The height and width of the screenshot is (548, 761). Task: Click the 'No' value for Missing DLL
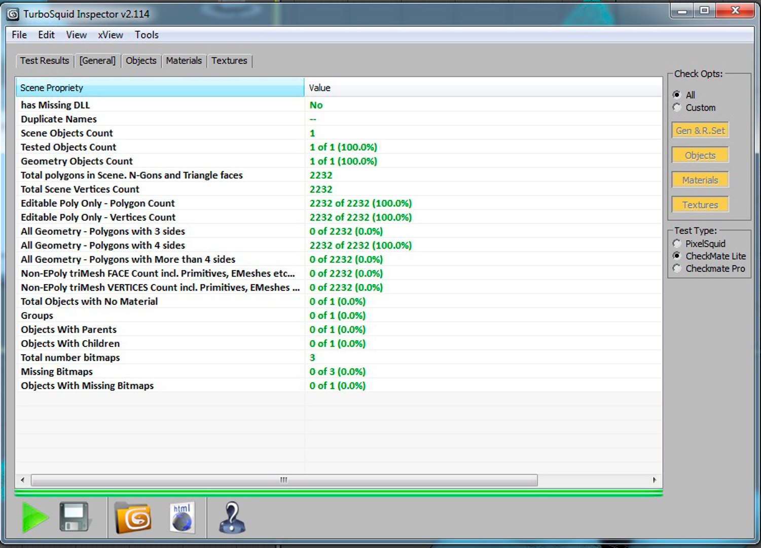point(316,105)
